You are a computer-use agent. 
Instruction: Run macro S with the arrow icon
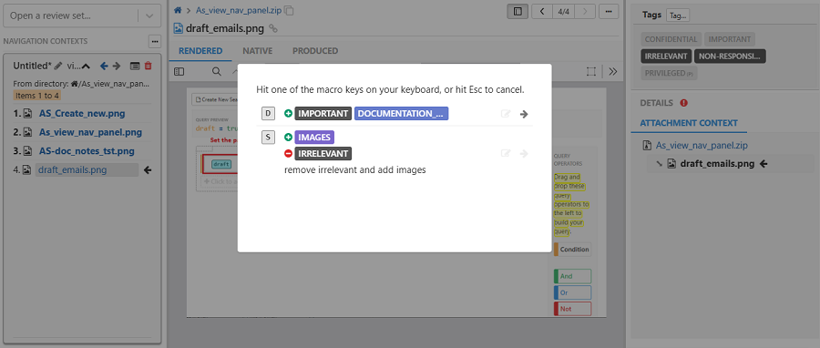point(524,153)
